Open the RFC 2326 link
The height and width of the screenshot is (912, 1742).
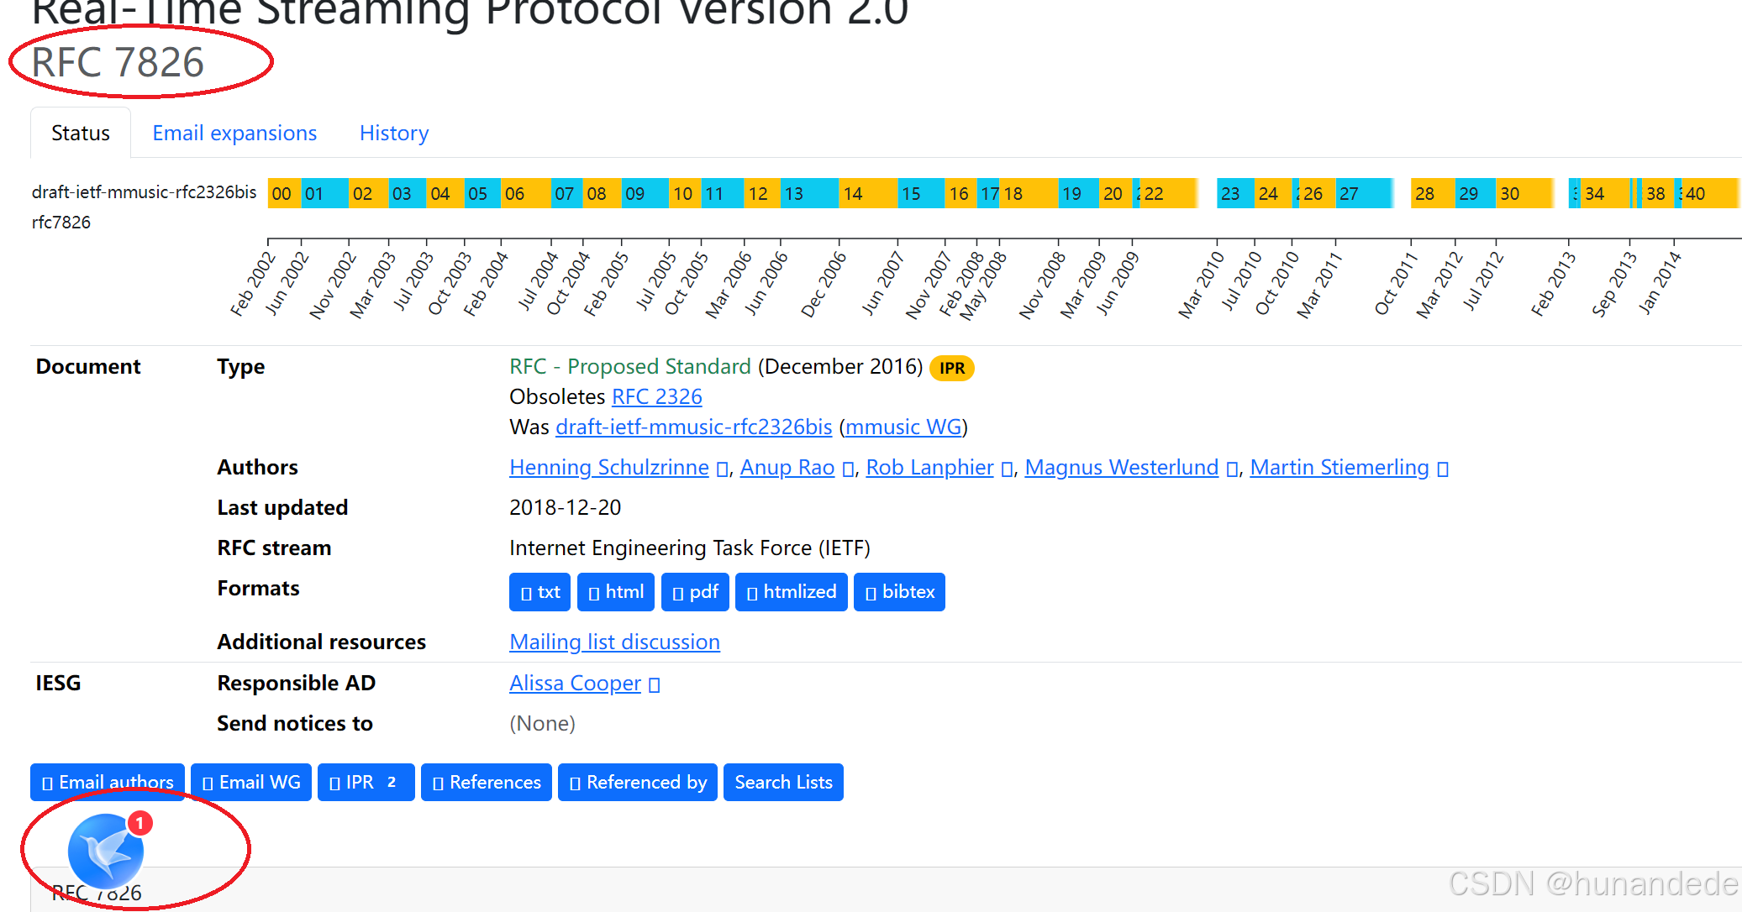pyautogui.click(x=656, y=396)
